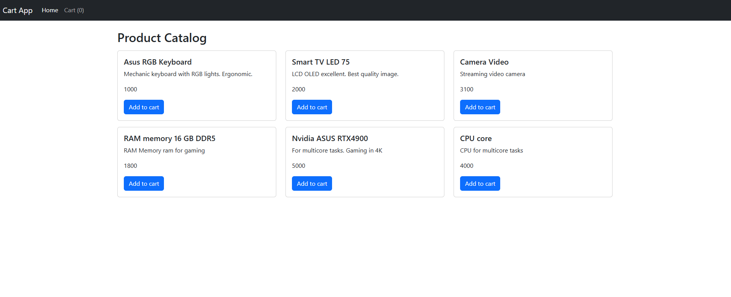This screenshot has height=297, width=731.
Task: Click the RAM memory 16 GB DDR5 title
Action: point(169,138)
